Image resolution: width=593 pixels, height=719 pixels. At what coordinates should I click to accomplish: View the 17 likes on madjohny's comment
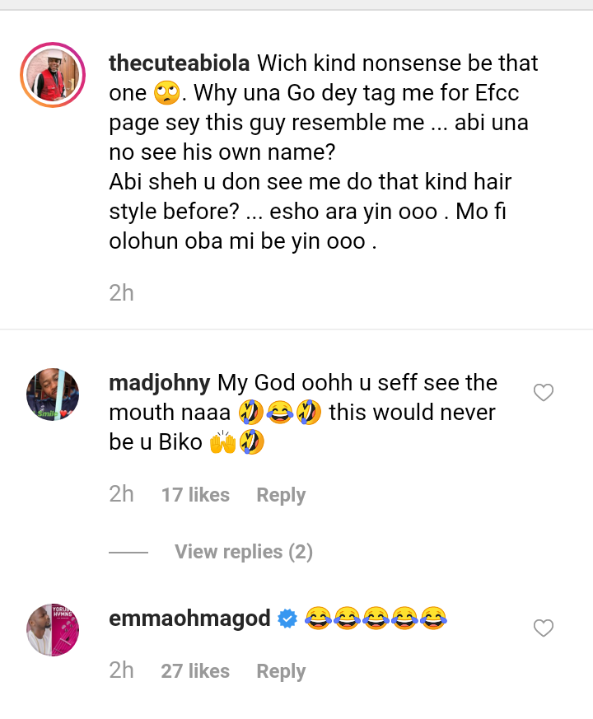pyautogui.click(x=195, y=495)
